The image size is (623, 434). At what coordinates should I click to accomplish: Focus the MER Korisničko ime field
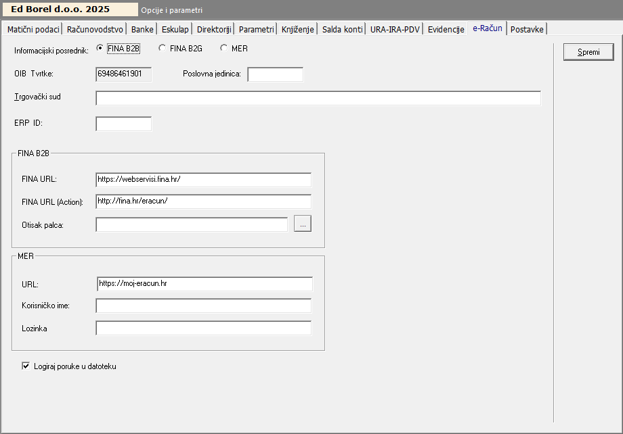click(203, 306)
